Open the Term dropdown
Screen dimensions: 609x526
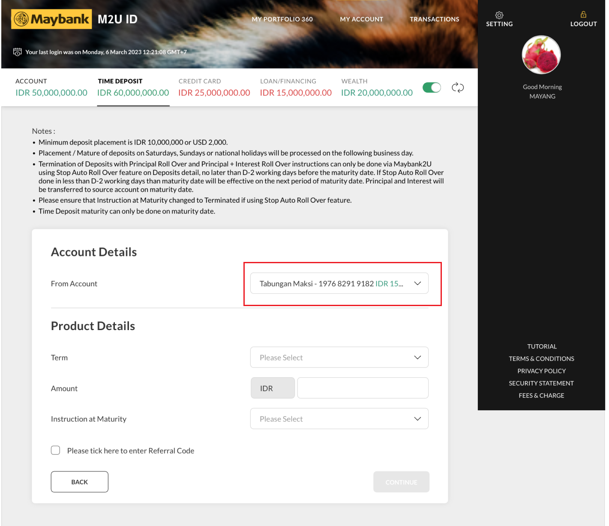pyautogui.click(x=339, y=357)
